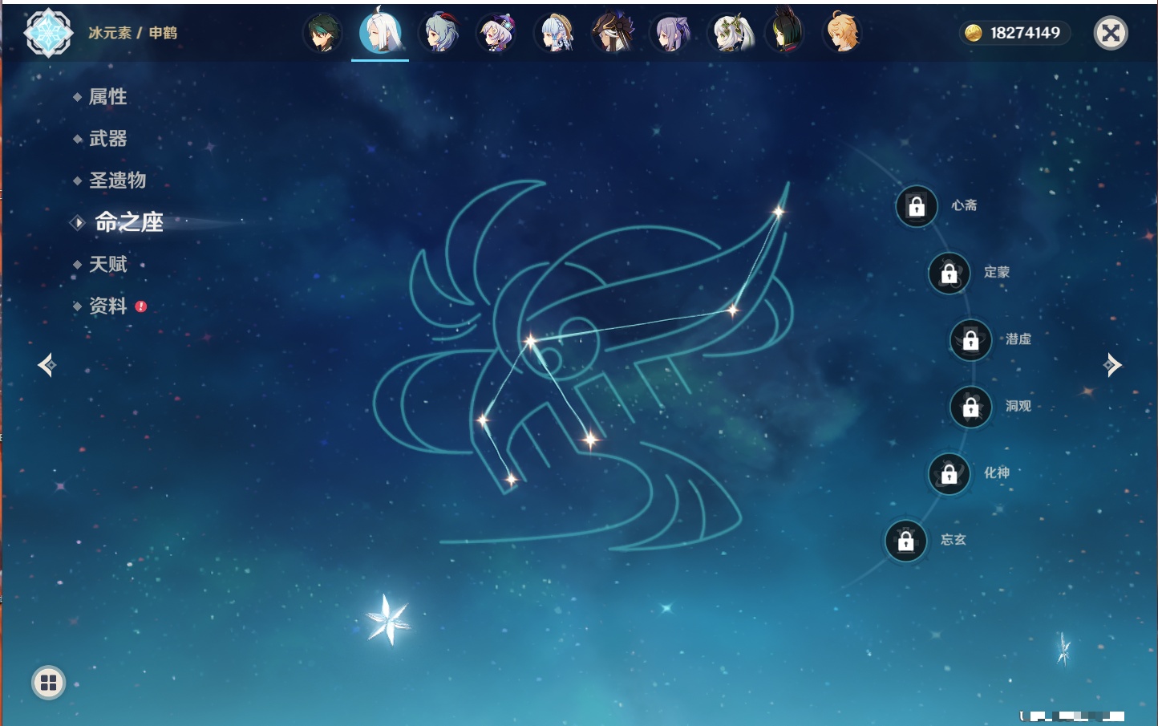Image resolution: width=1158 pixels, height=726 pixels.
Task: Click the lowest star on crane's leg
Action: coord(511,480)
